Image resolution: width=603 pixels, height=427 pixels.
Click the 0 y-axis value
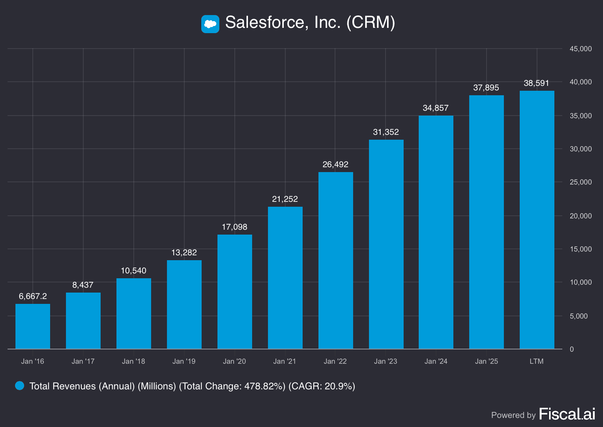[572, 349]
